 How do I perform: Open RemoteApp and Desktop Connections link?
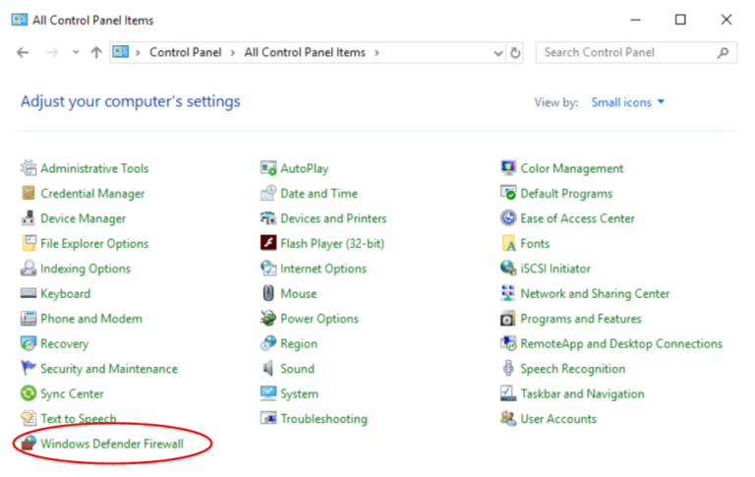pyautogui.click(x=621, y=343)
